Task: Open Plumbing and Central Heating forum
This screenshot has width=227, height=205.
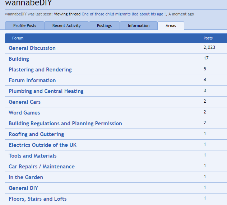Action: (x=46, y=91)
